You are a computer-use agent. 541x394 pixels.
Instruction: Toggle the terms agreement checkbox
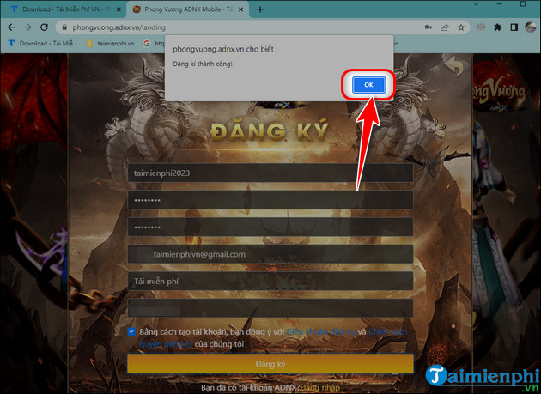(131, 331)
